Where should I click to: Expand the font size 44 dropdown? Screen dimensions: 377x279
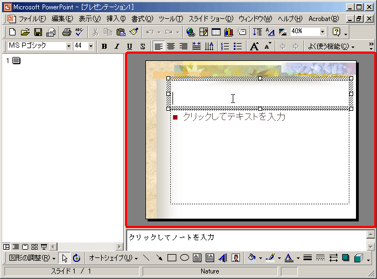point(92,46)
